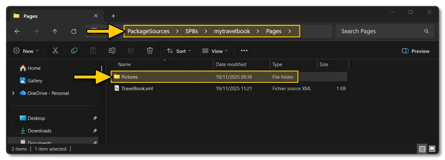The width and height of the screenshot is (445, 160).
Task: Rename the selected item
Action: click(112, 51)
